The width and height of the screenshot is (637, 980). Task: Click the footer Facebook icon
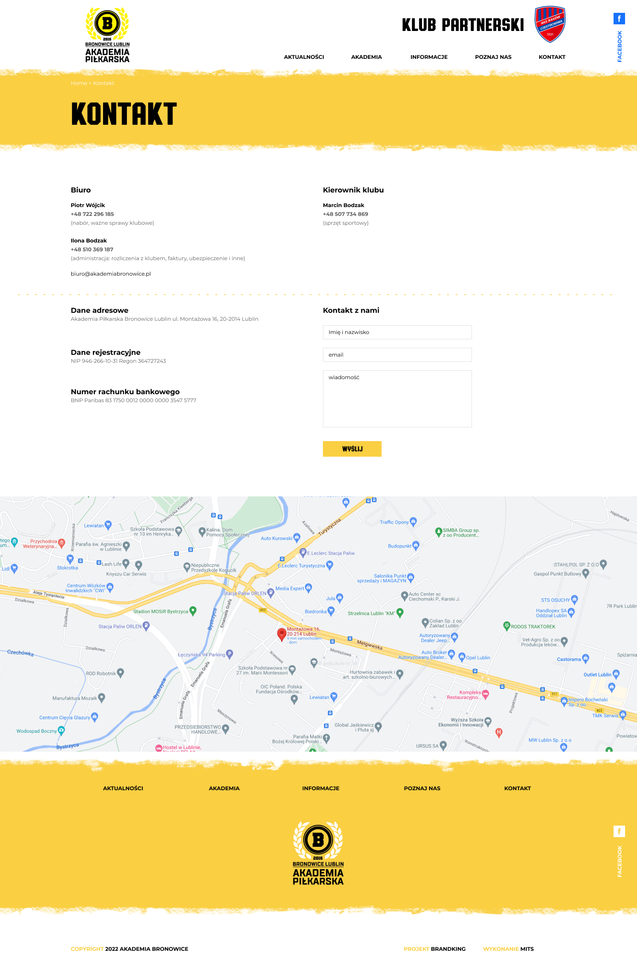point(619,831)
